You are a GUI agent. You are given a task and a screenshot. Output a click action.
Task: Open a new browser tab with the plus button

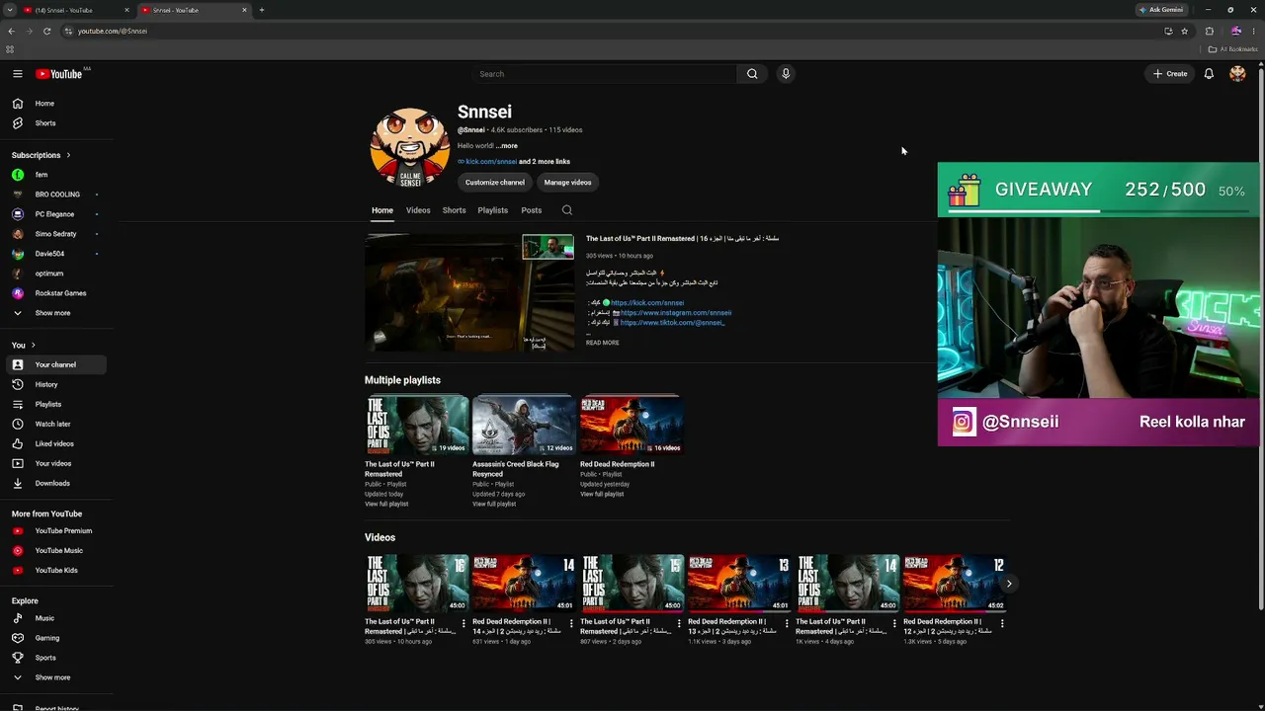point(261,10)
